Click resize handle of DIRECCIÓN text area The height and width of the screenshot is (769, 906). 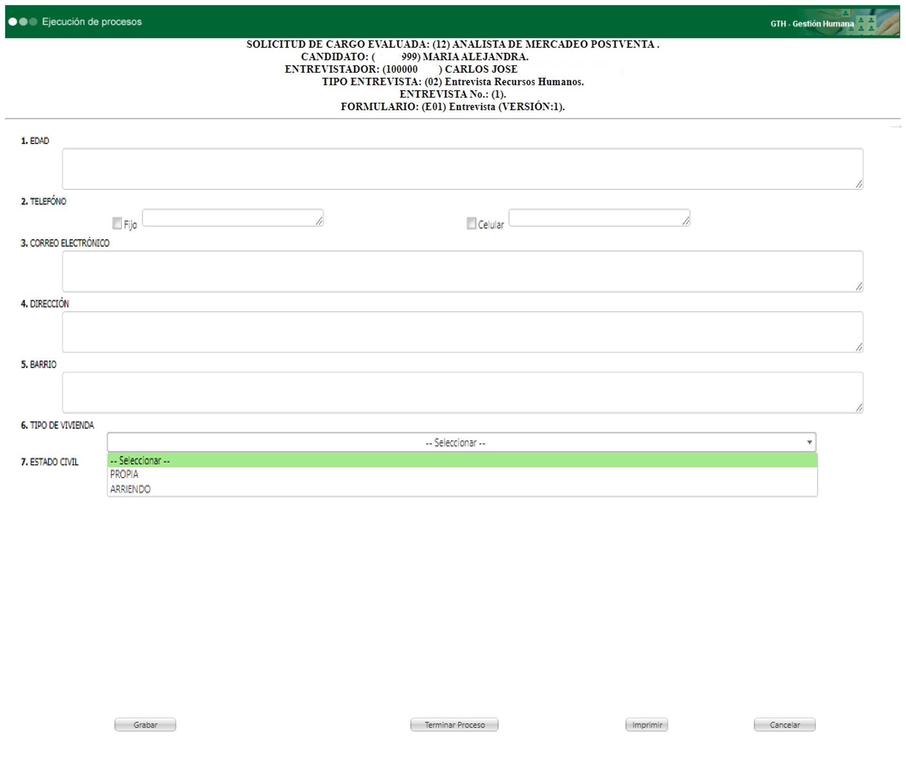(859, 347)
